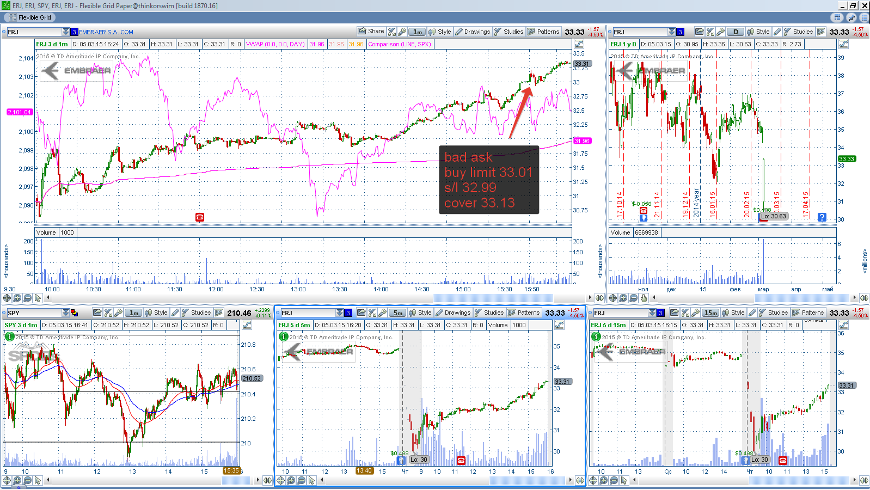
Task: Open the Studies menu in the main ERJ 1m chart
Action: click(508, 32)
